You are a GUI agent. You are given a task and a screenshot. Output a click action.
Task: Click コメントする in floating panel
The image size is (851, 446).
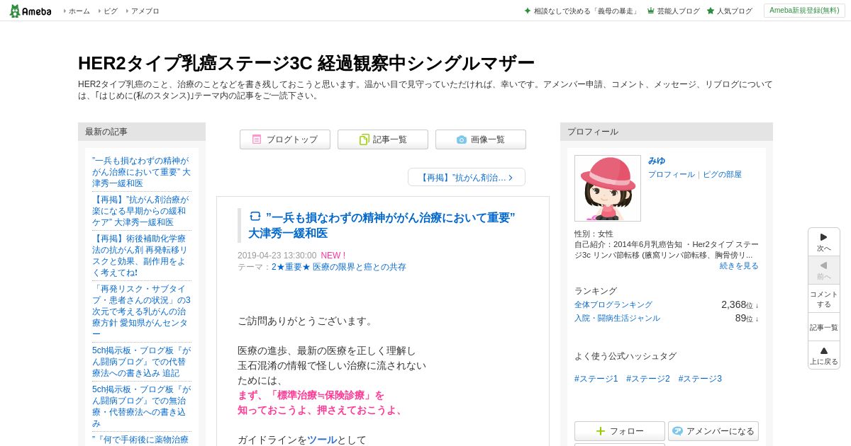pyautogui.click(x=824, y=299)
